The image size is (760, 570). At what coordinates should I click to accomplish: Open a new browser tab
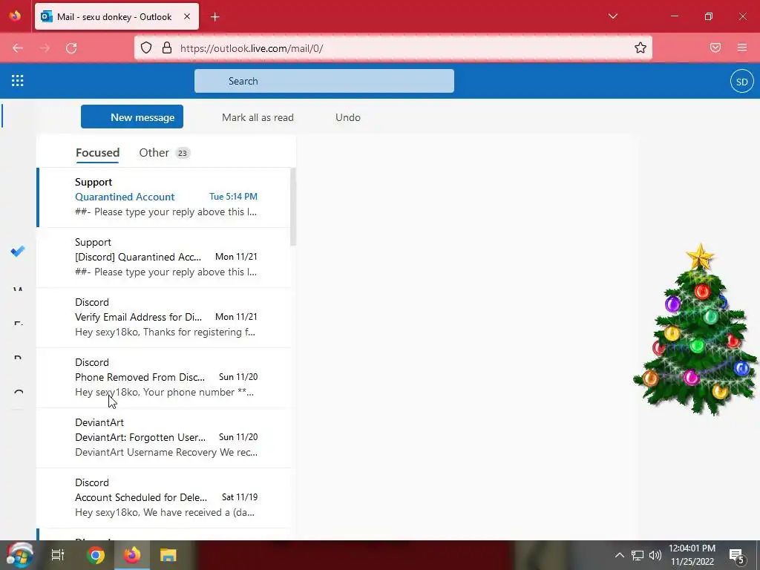click(x=215, y=17)
